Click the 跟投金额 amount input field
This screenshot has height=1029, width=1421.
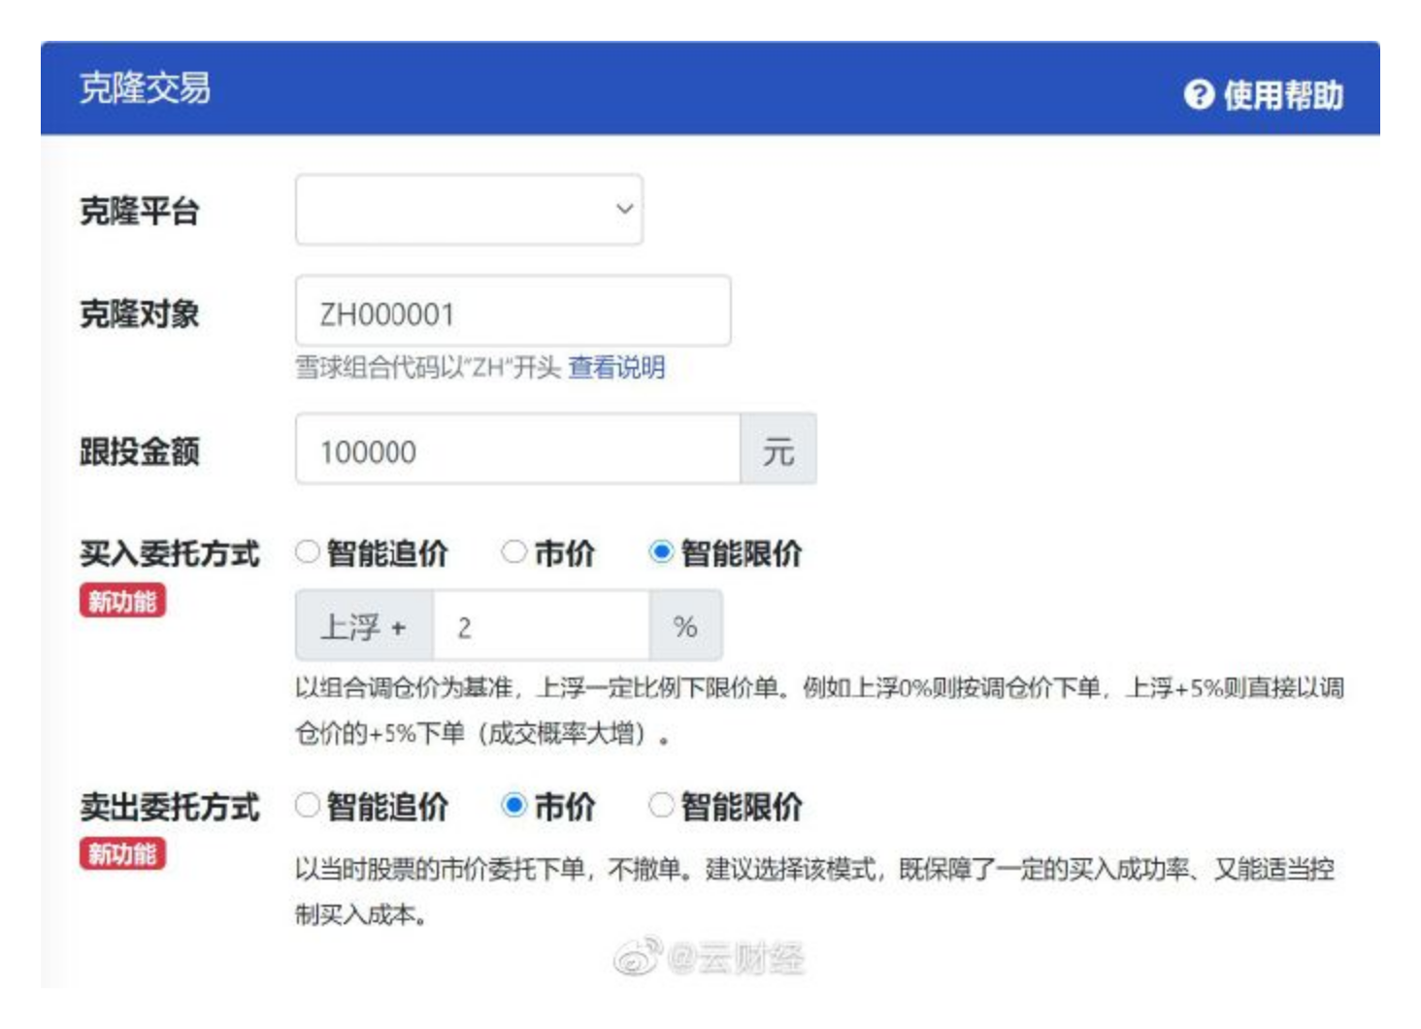517,450
